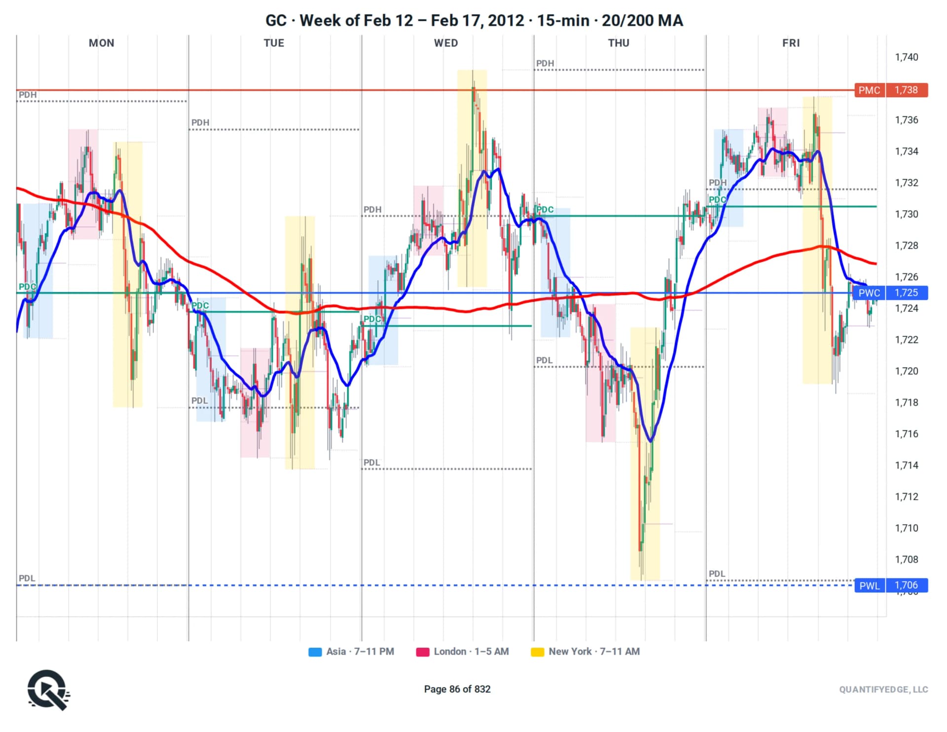Viewport: 947px width, 732px height.
Task: Click the FRI day header
Action: (x=791, y=43)
